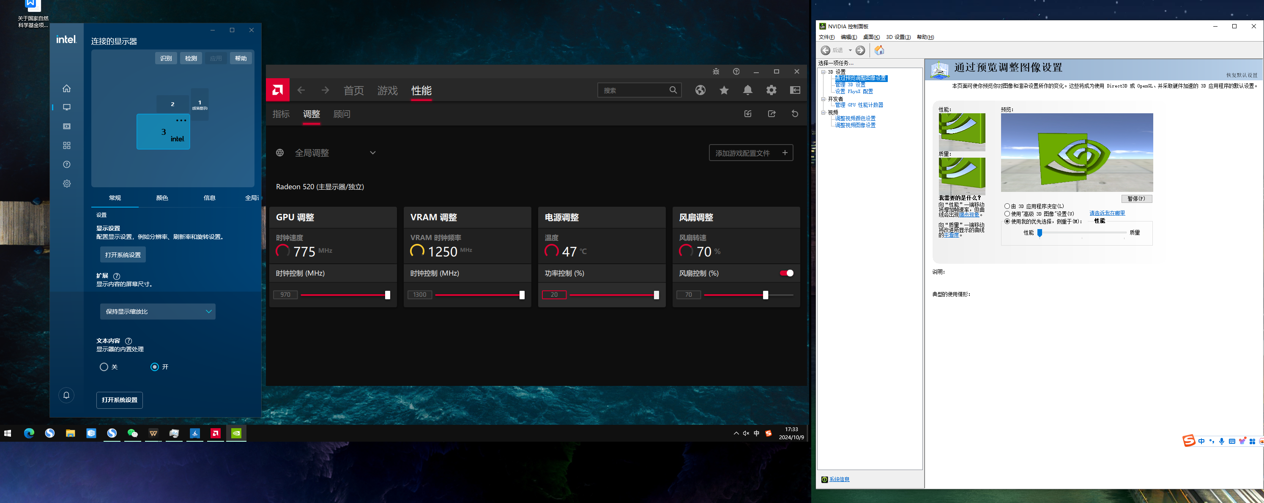Reset AMD tuning with undo arrow icon
The height and width of the screenshot is (503, 1264).
point(795,114)
